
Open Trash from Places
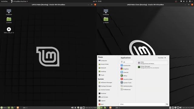(102, 75)
